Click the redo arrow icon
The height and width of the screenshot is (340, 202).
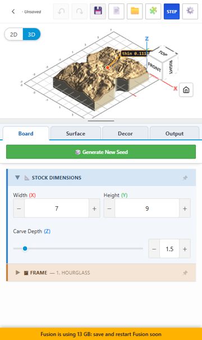pos(80,11)
